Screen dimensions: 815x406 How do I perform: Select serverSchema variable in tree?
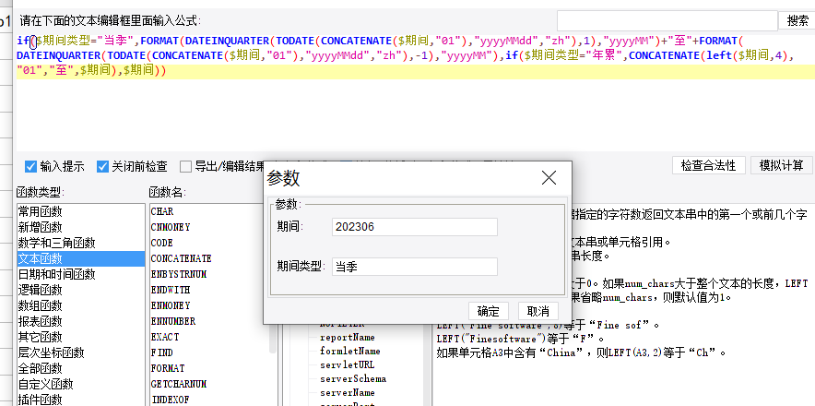pos(353,378)
